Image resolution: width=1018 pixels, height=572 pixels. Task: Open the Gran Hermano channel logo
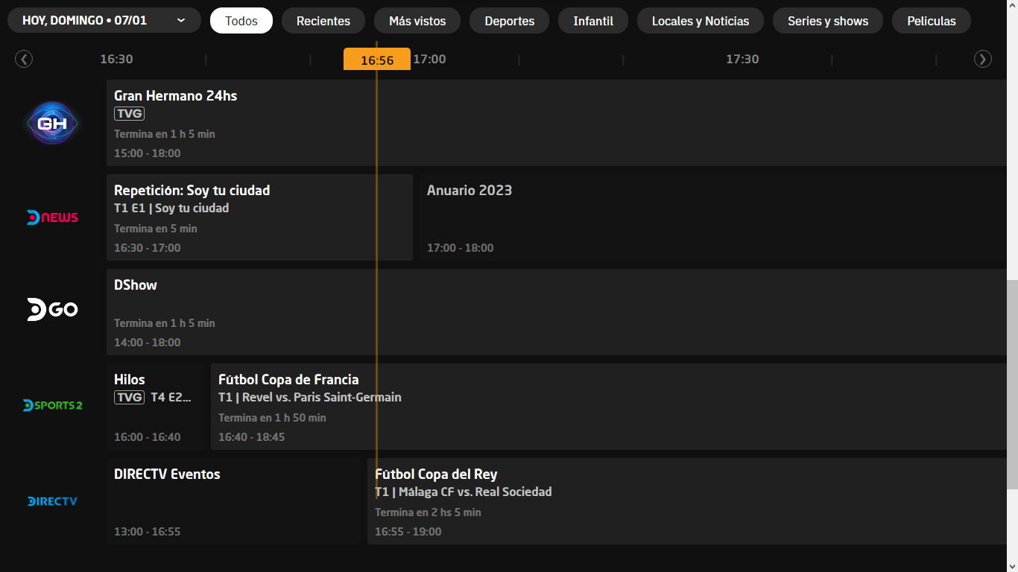53,123
